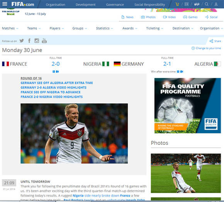The image size is (224, 202).
Task: Open France-Nigeria video highlights icon
Action: 57,72
